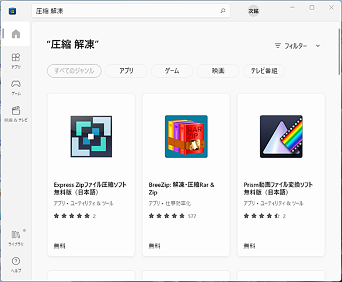342x282 pixels.
Task: Click アプリ・ユーティリティ & ツール under Express Zip
Action: click(x=83, y=203)
